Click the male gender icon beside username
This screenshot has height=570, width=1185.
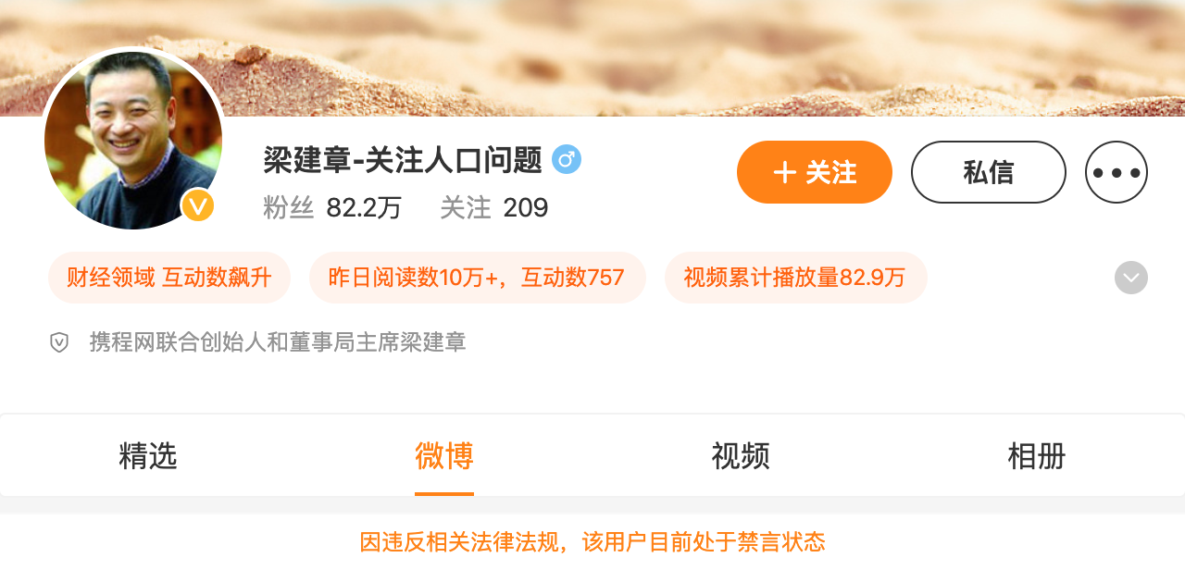tap(567, 160)
